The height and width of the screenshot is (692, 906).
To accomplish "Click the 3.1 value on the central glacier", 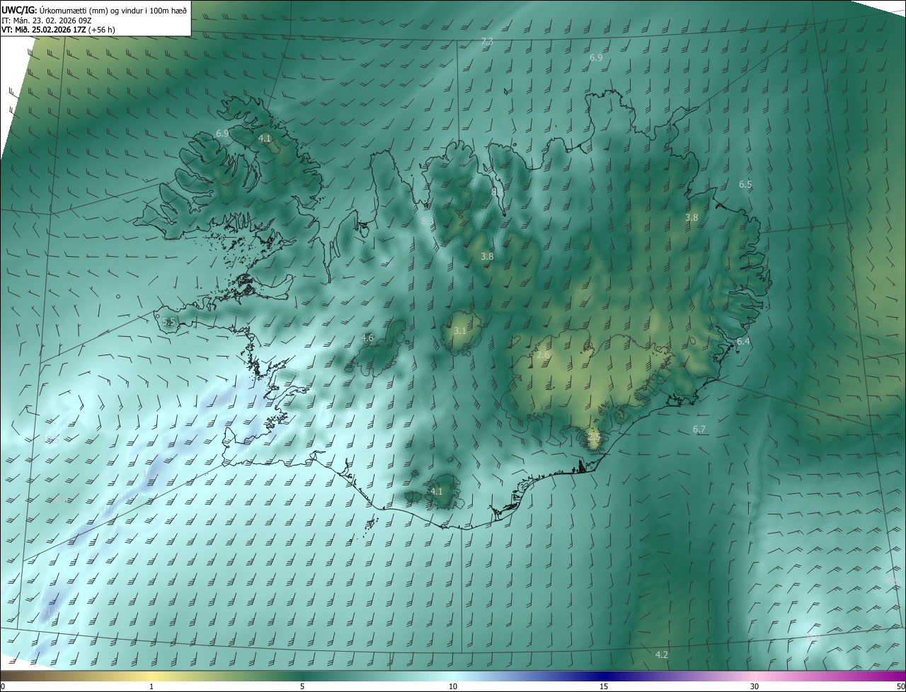I will click(460, 331).
